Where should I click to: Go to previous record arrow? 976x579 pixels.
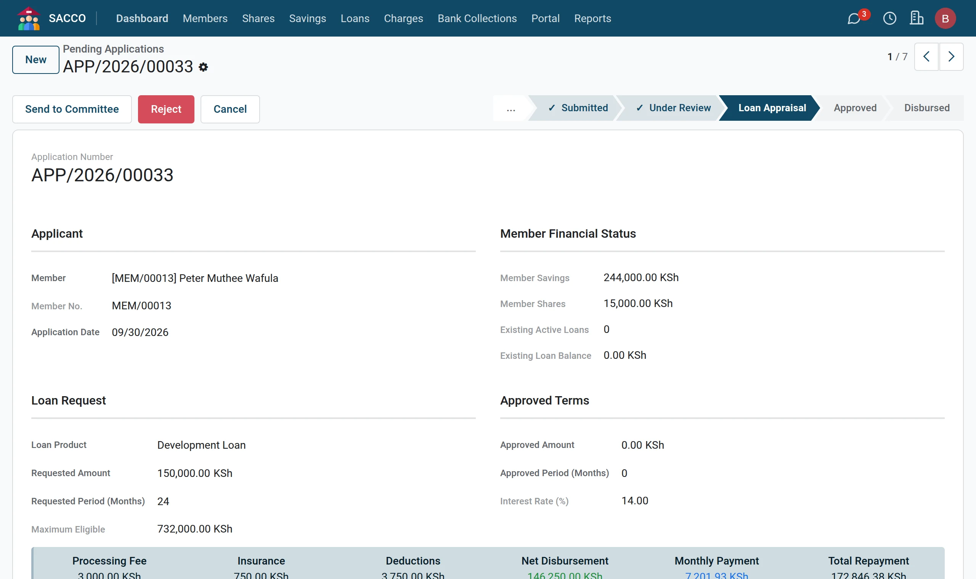coord(926,57)
